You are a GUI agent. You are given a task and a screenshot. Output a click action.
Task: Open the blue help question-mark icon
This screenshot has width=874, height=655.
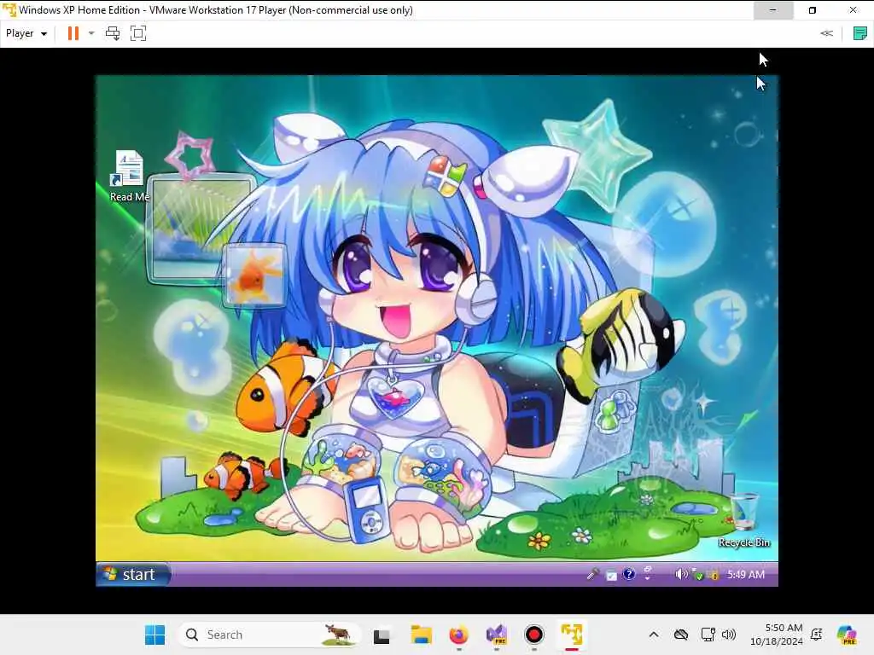[x=629, y=574]
